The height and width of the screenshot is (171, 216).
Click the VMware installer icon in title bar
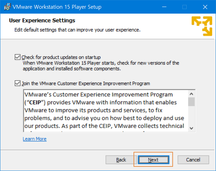tap(7, 7)
